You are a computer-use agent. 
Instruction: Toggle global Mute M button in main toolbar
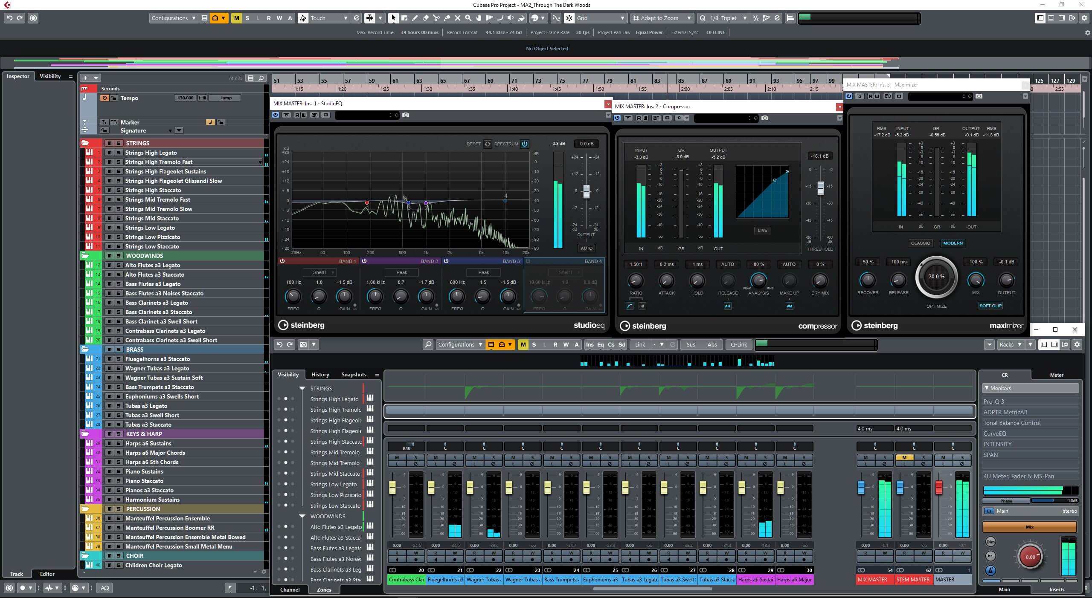236,18
